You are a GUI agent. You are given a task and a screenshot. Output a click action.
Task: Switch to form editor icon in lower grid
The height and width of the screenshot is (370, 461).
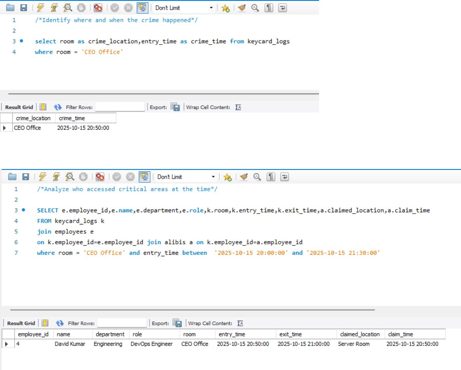tap(45, 323)
